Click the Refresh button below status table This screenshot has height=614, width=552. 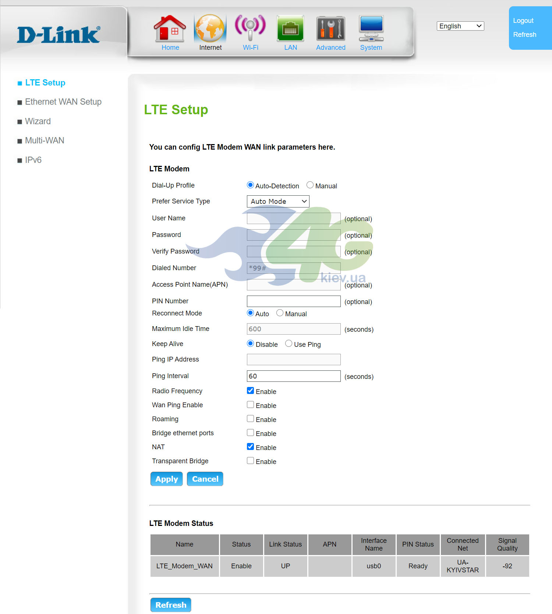tap(171, 605)
